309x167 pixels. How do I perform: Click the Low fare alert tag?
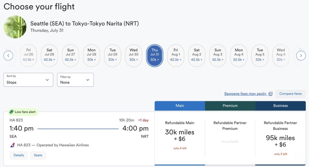[x=23, y=112]
